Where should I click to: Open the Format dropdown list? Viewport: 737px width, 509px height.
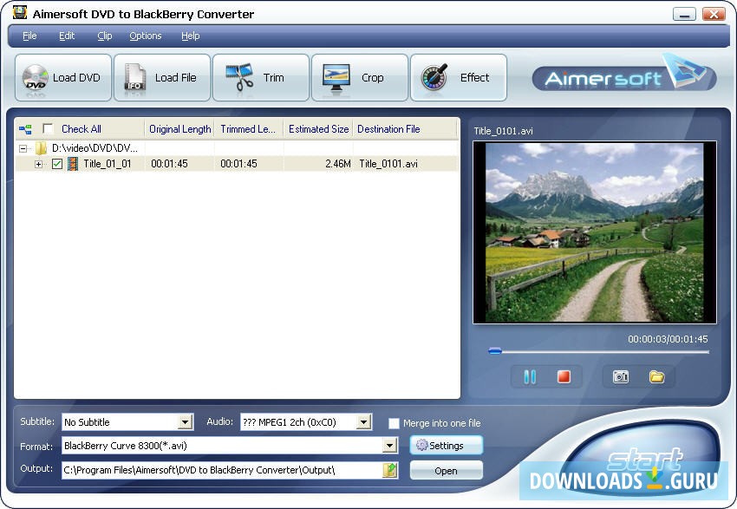pyautogui.click(x=389, y=446)
